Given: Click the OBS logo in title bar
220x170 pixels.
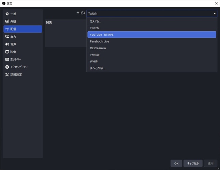Looking at the screenshot, I should [4, 3].
